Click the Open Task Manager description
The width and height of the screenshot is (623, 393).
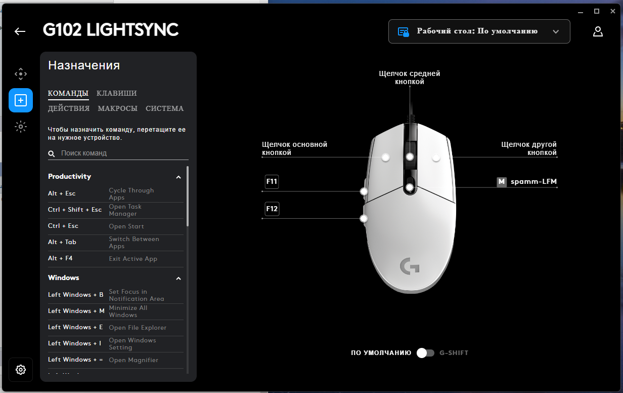(x=125, y=210)
